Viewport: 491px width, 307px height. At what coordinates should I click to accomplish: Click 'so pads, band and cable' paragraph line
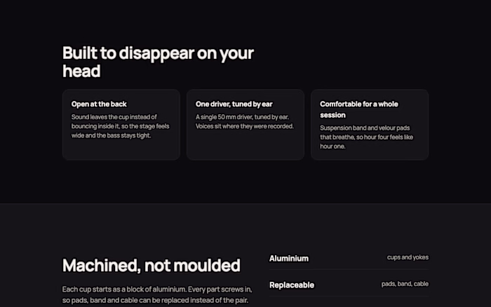[x=155, y=300]
